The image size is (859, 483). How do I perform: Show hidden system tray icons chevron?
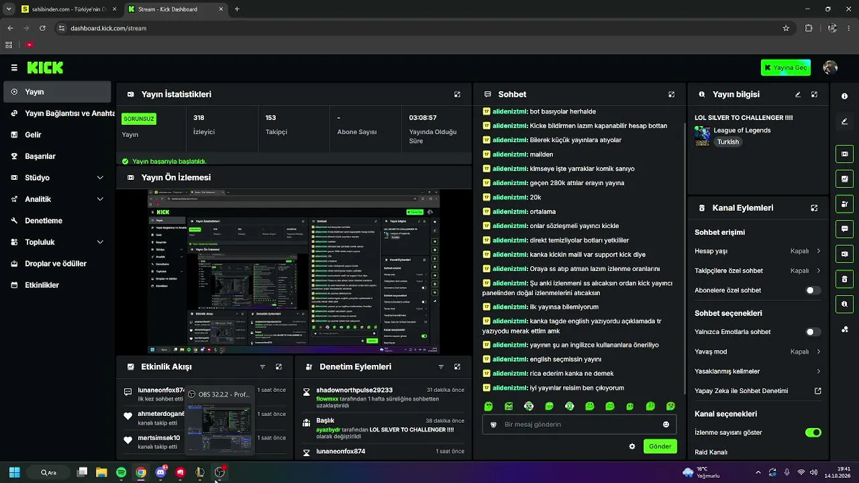coord(758,472)
